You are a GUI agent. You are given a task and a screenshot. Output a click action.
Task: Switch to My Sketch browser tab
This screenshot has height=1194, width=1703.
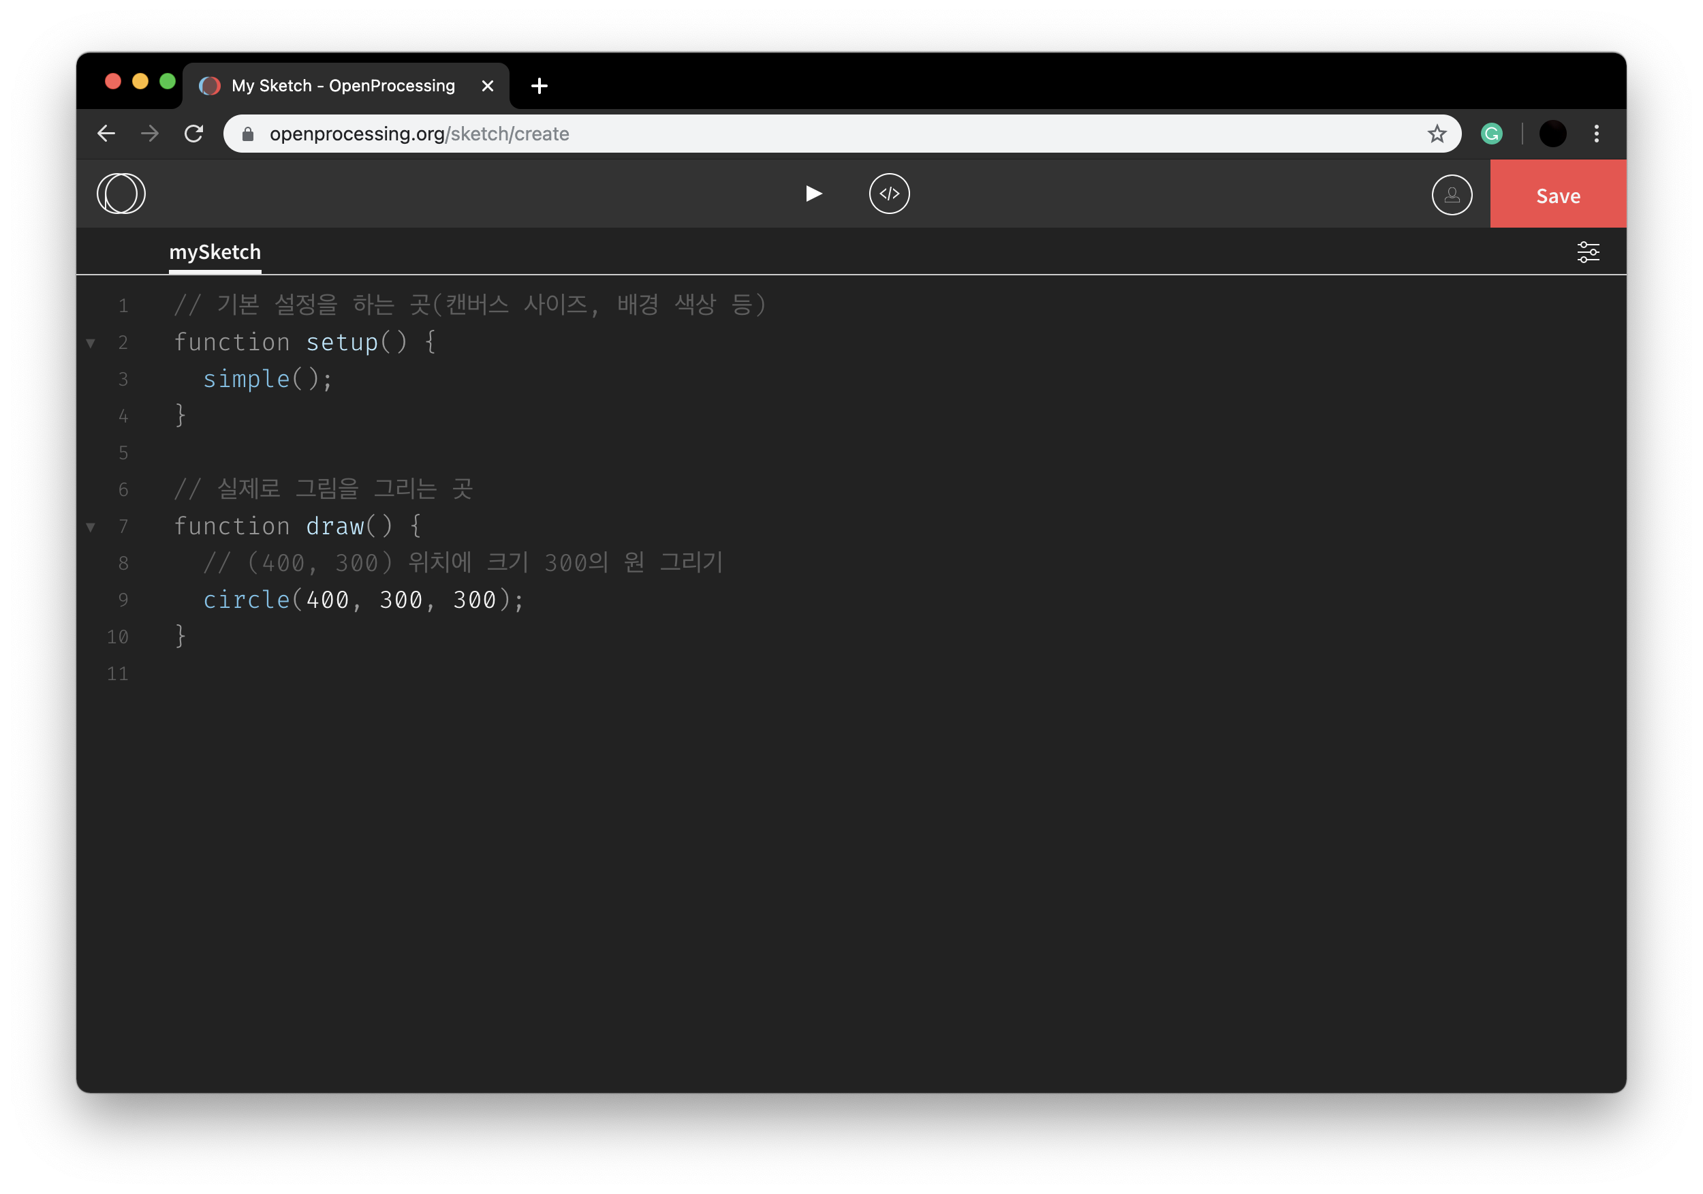coord(343,86)
